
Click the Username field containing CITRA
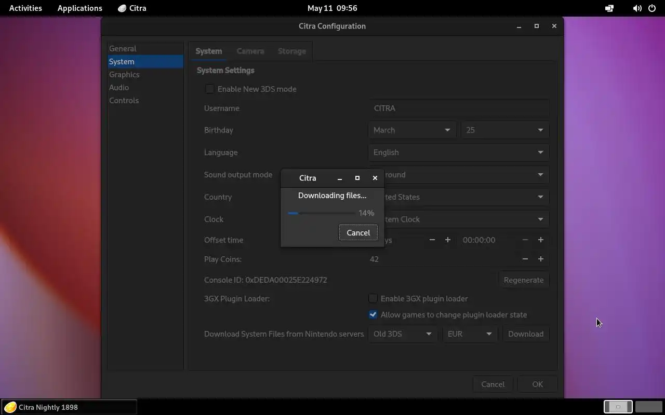(x=459, y=108)
